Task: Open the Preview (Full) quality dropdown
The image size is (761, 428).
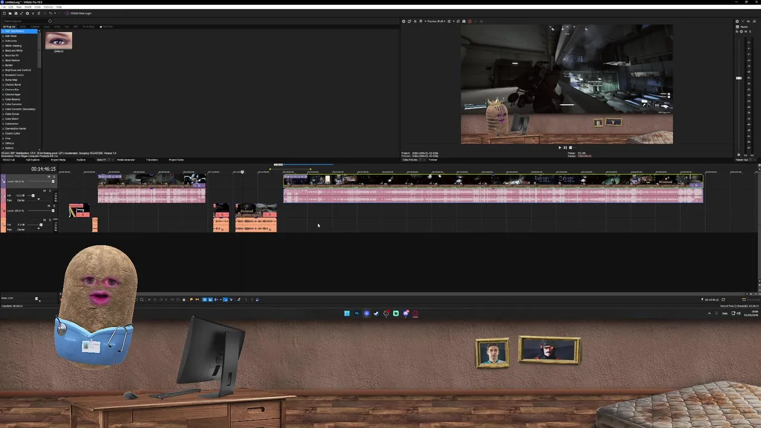Action: 436,21
